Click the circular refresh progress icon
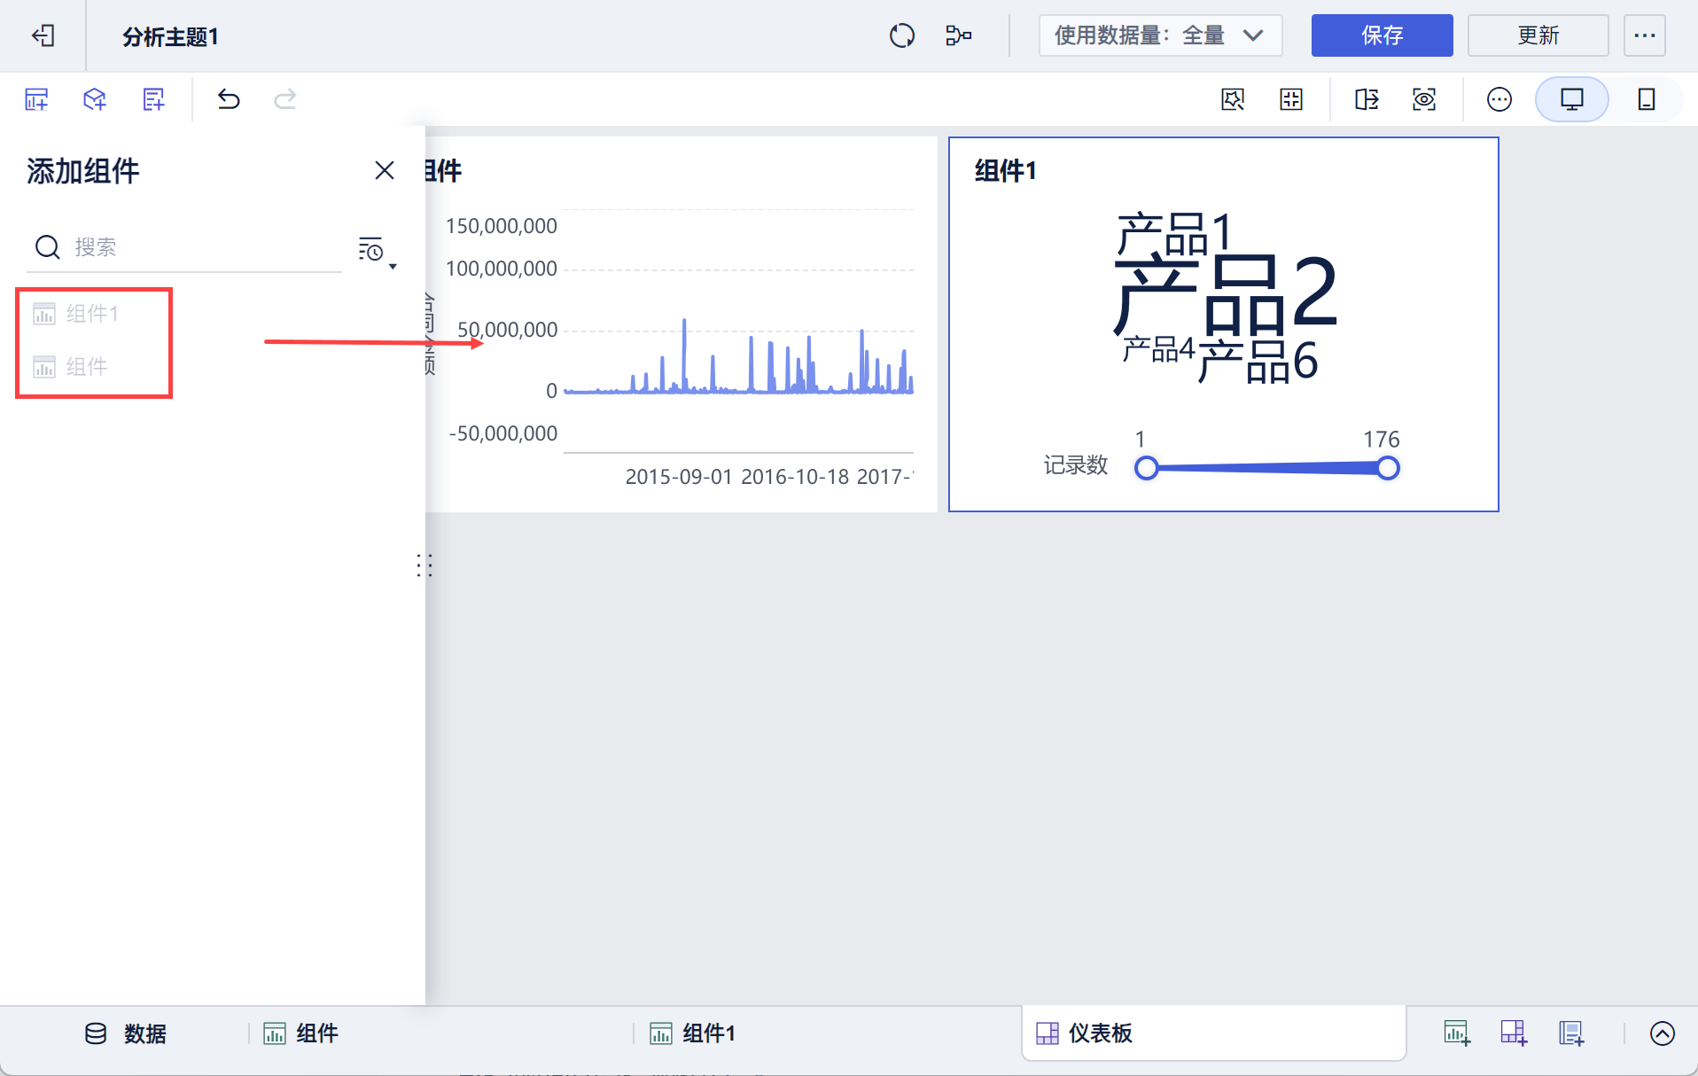Viewport: 1698px width, 1076px height. pyautogui.click(x=901, y=35)
